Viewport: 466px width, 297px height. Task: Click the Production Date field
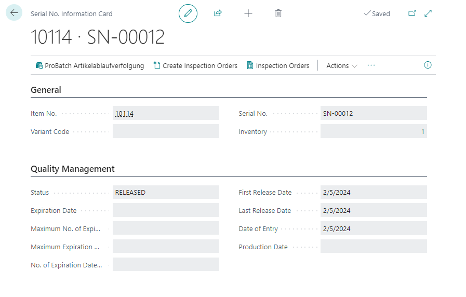[x=374, y=247]
